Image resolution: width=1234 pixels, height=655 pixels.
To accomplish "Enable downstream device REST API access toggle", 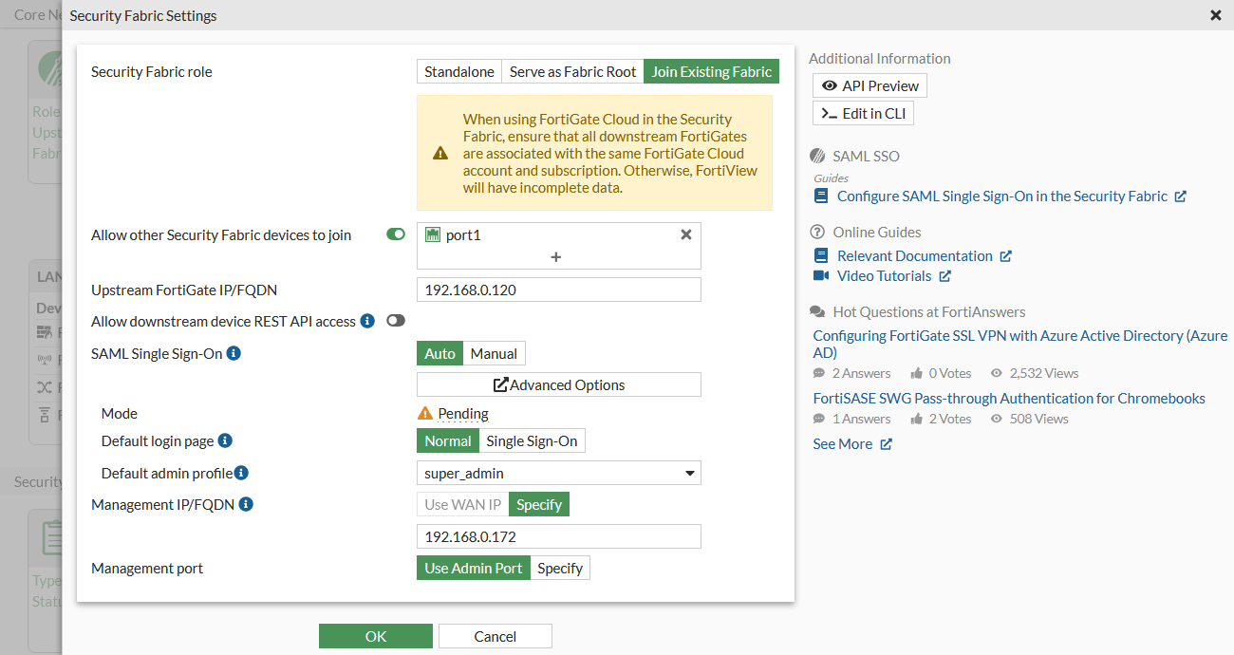I will (x=396, y=321).
